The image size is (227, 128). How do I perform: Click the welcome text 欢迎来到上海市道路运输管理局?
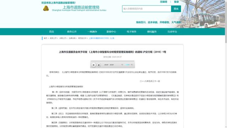pos(59,3)
